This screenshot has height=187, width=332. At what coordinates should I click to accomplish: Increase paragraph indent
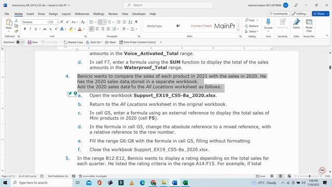click(x=124, y=22)
